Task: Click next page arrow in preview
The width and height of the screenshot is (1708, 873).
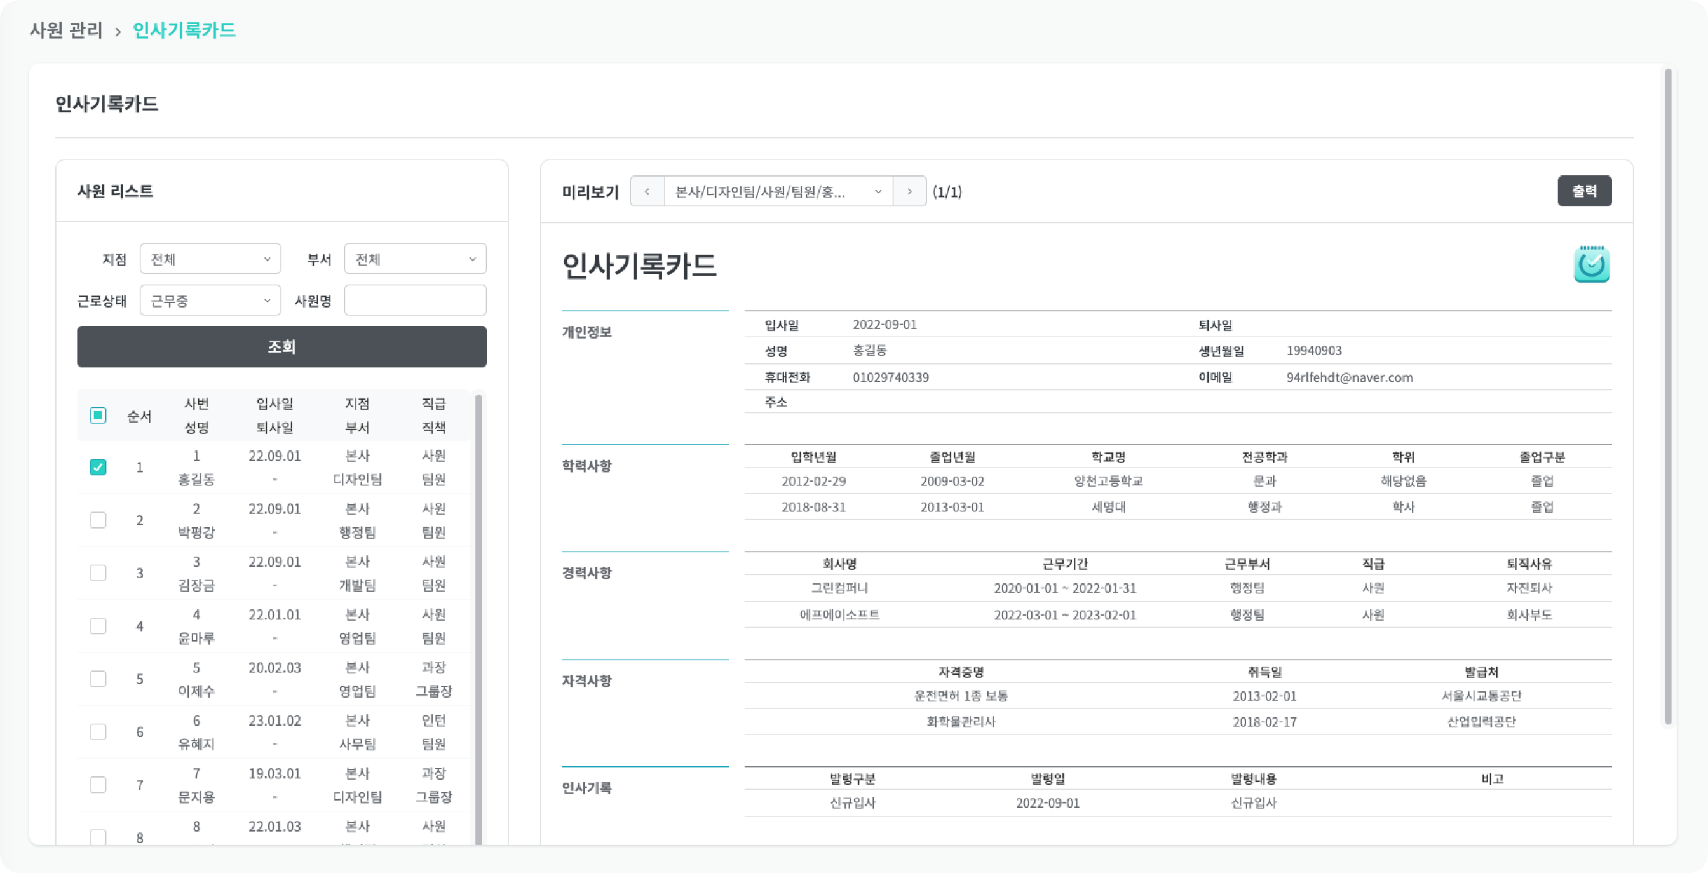Action: click(909, 192)
